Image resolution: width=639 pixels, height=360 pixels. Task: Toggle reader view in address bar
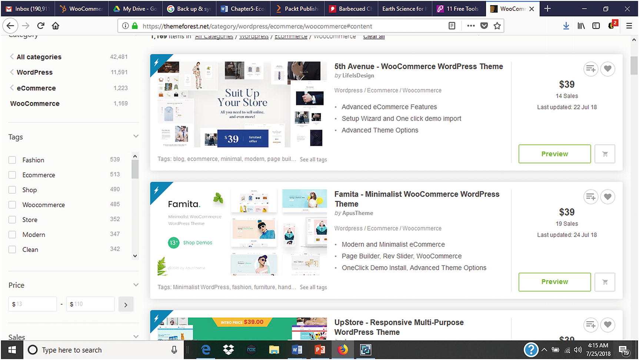pos(452,26)
